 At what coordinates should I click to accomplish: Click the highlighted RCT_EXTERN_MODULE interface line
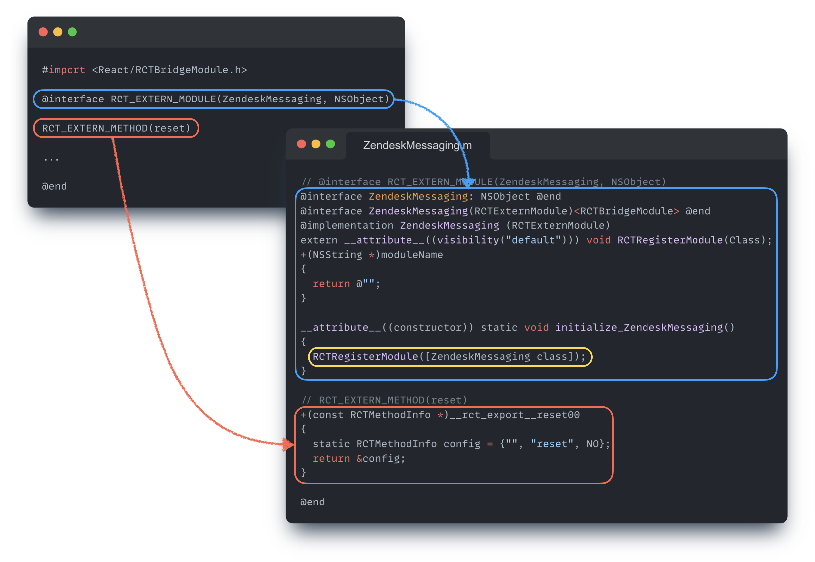coord(215,99)
